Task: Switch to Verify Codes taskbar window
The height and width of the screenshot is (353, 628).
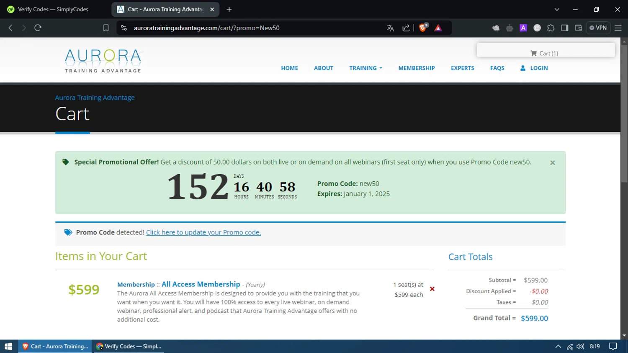Action: [128, 346]
